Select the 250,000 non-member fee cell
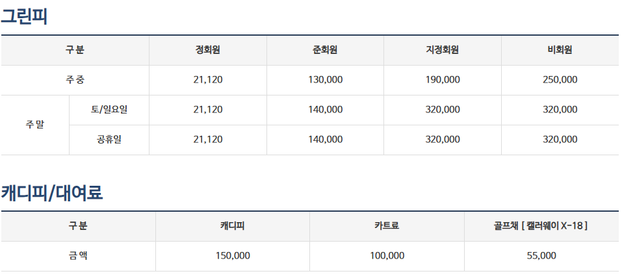Viewport: 622px width, 278px height. 560,80
